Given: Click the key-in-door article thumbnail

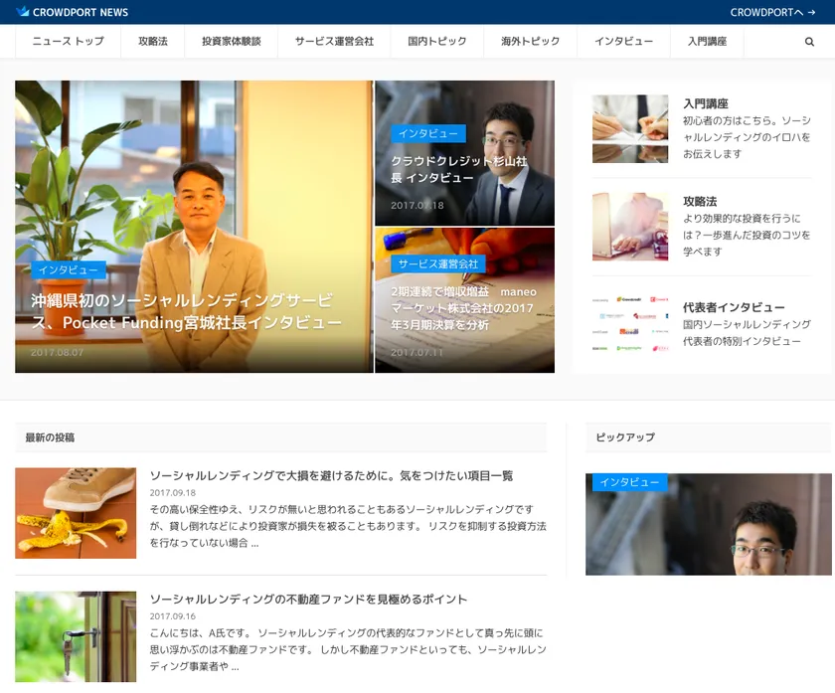Looking at the screenshot, I should pos(76,636).
